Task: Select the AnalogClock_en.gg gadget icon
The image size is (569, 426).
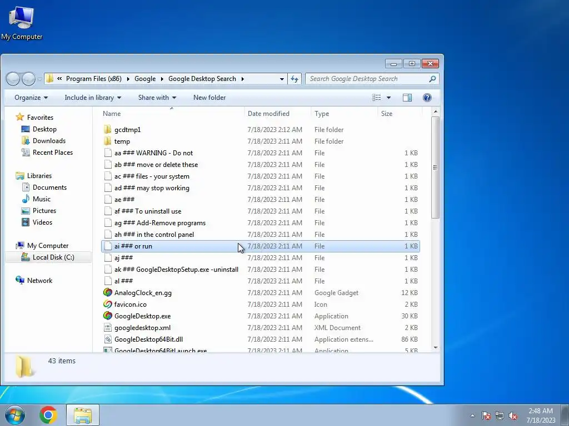Action: [x=107, y=292]
